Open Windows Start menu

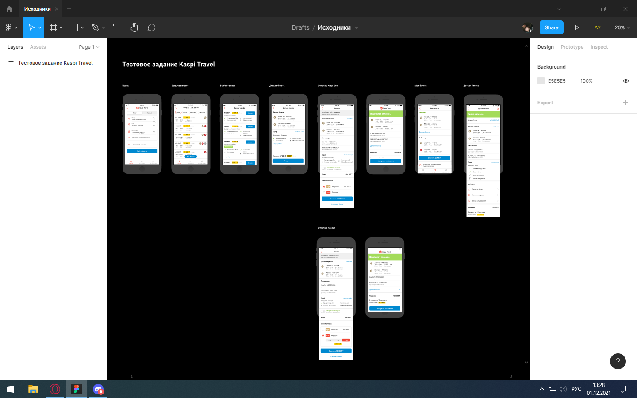pos(11,389)
